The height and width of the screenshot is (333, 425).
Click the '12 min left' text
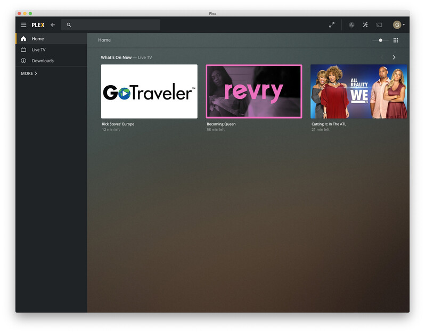pos(111,130)
